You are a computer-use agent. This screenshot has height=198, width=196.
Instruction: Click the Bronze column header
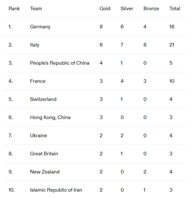point(151,9)
